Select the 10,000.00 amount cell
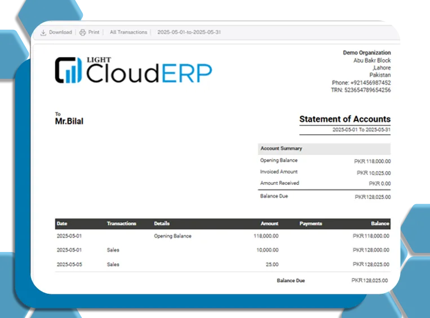The height and width of the screenshot is (318, 430). click(x=267, y=250)
